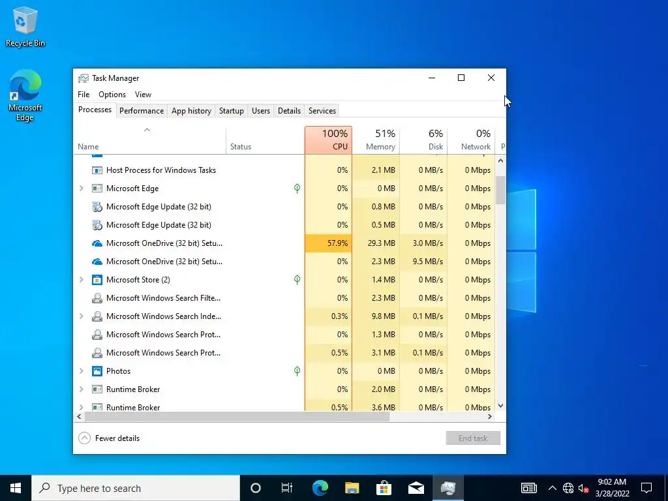Click the vertical scrollbar up arrow
This screenshot has width=668, height=501.
(500, 161)
